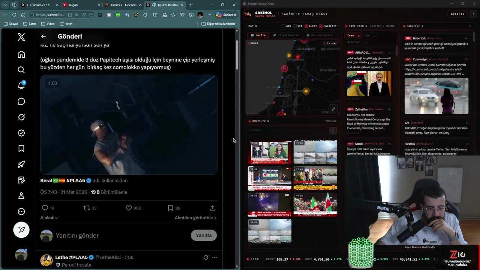
Task: Select the Harita map tab
Action: pos(258,35)
